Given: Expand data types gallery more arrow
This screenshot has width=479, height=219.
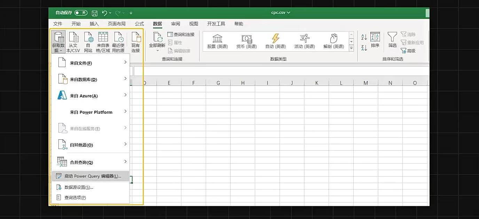Looking at the screenshot, I should coord(351,49).
